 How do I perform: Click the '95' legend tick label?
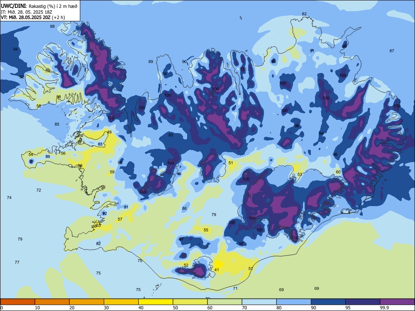(348, 308)
